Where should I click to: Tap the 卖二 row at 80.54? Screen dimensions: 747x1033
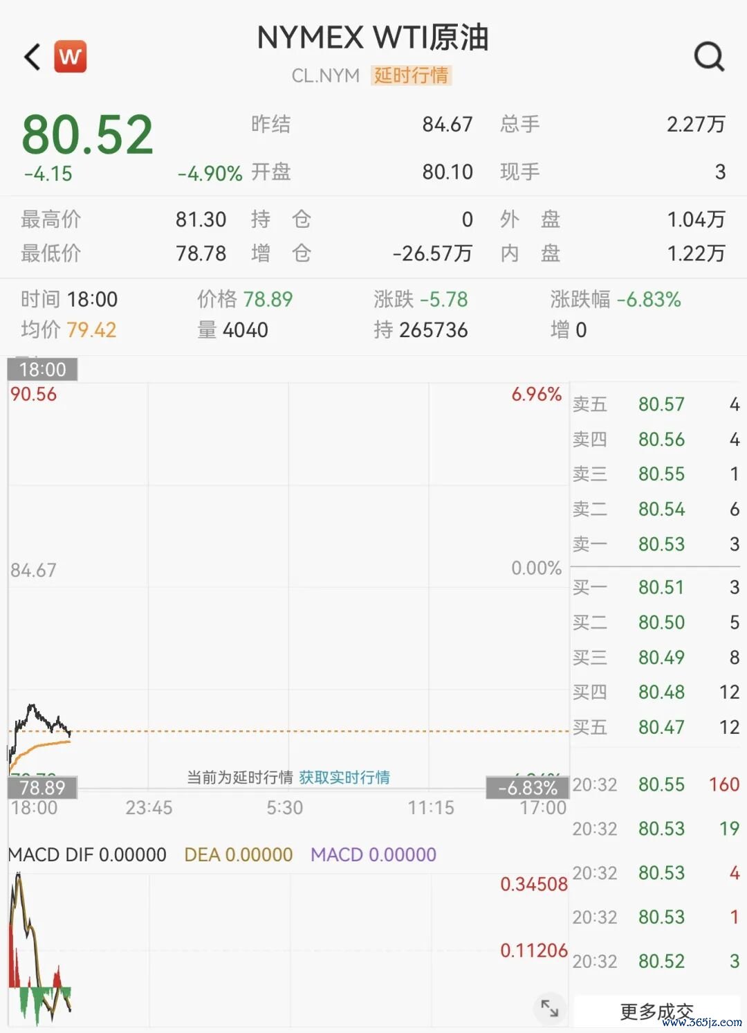656,509
